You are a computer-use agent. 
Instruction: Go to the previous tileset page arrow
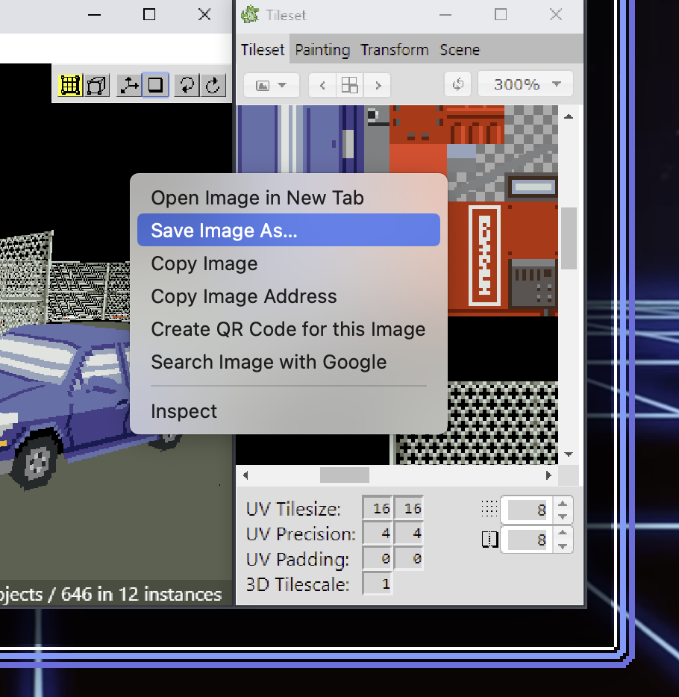coord(322,84)
